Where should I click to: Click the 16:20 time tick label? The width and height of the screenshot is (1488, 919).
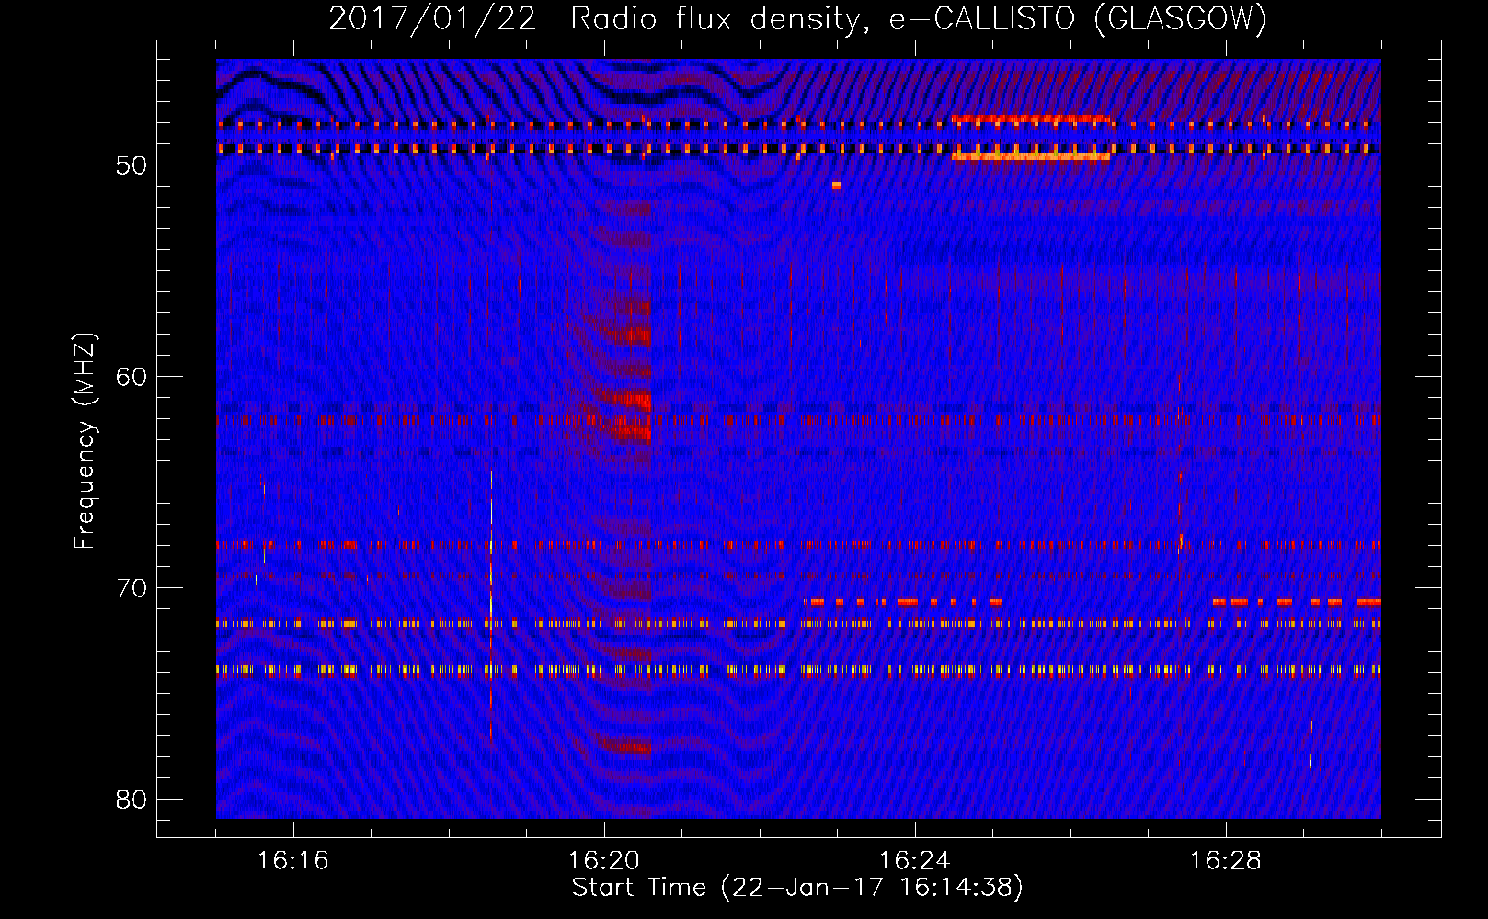click(x=604, y=860)
